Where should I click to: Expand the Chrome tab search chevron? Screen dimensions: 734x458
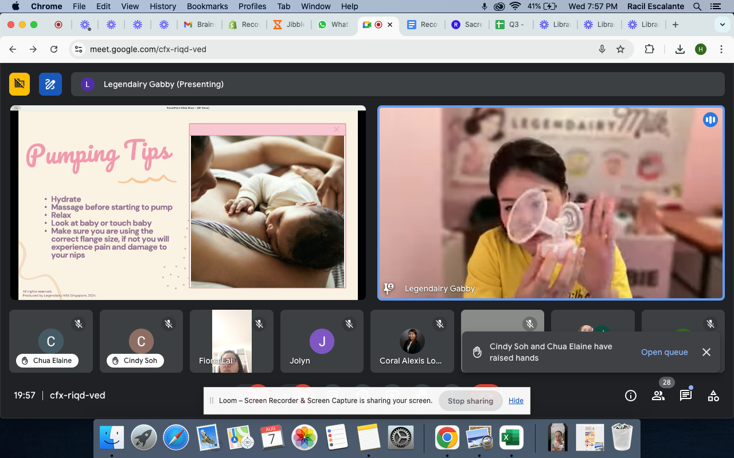(x=722, y=25)
